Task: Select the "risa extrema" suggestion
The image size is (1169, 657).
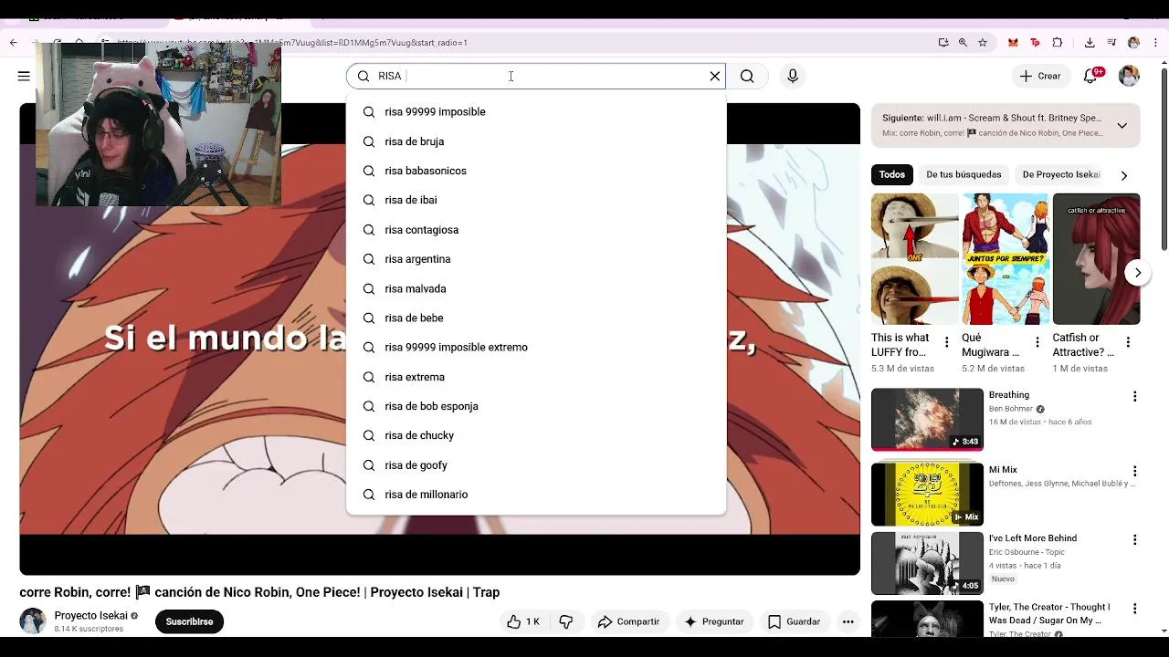Action: pyautogui.click(x=536, y=377)
